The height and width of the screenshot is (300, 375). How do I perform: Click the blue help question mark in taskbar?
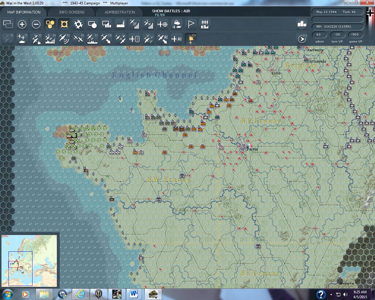point(321,294)
